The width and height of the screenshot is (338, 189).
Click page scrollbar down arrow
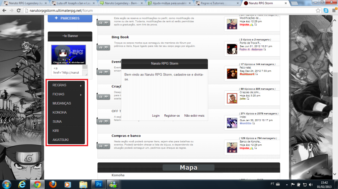335,174
